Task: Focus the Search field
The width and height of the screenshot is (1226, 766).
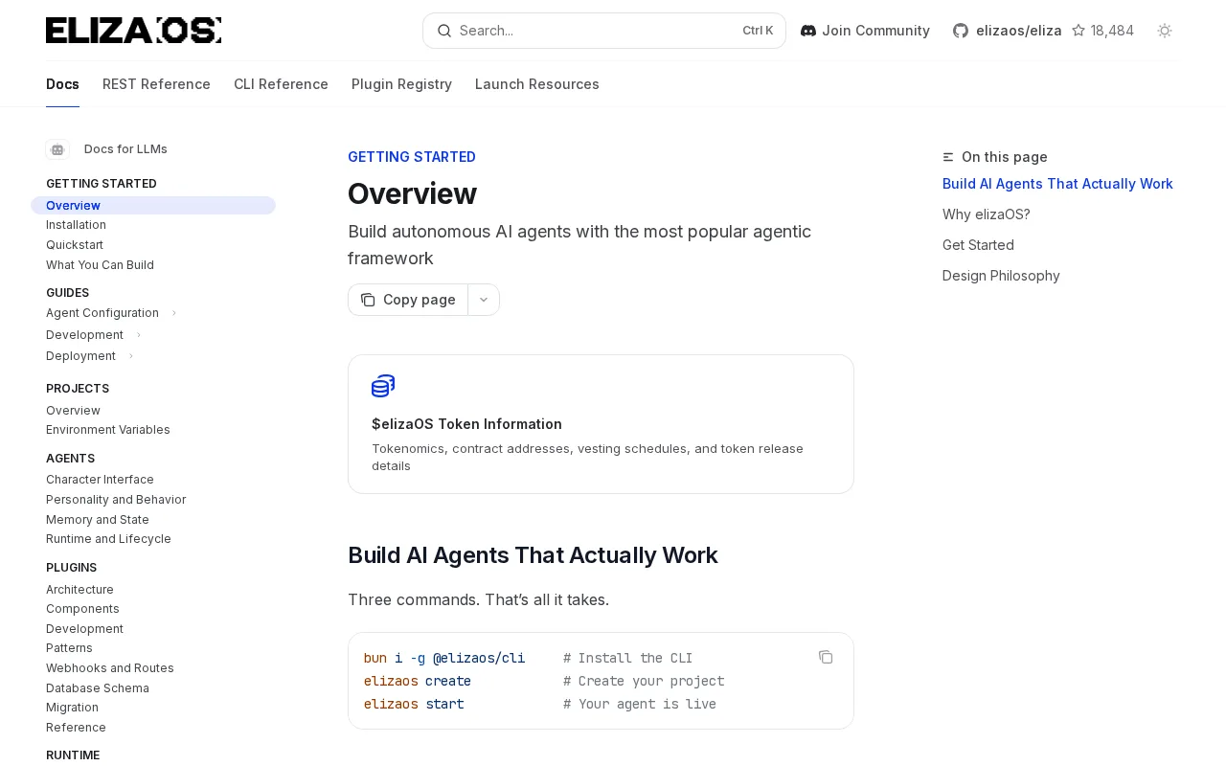Action: click(604, 31)
